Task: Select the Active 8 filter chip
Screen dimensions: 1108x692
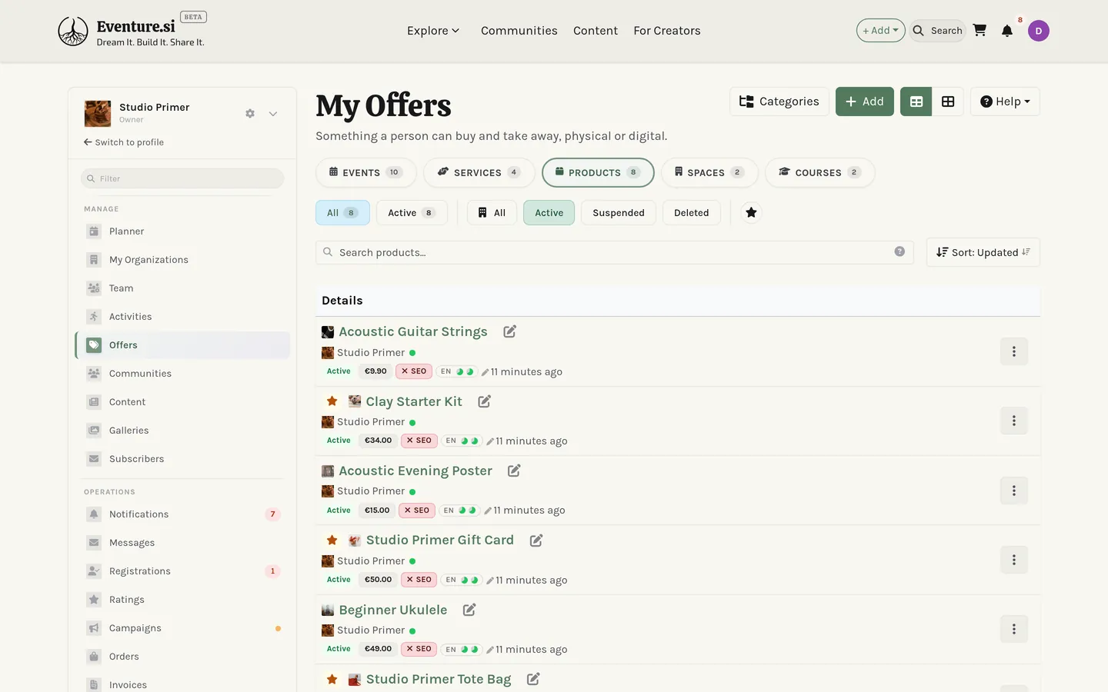Action: (412, 213)
